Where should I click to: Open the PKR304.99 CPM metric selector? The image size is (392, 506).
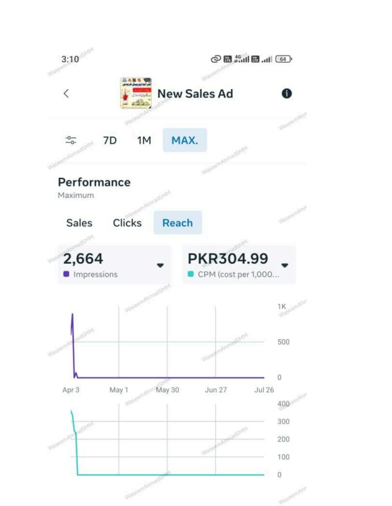pos(239,265)
